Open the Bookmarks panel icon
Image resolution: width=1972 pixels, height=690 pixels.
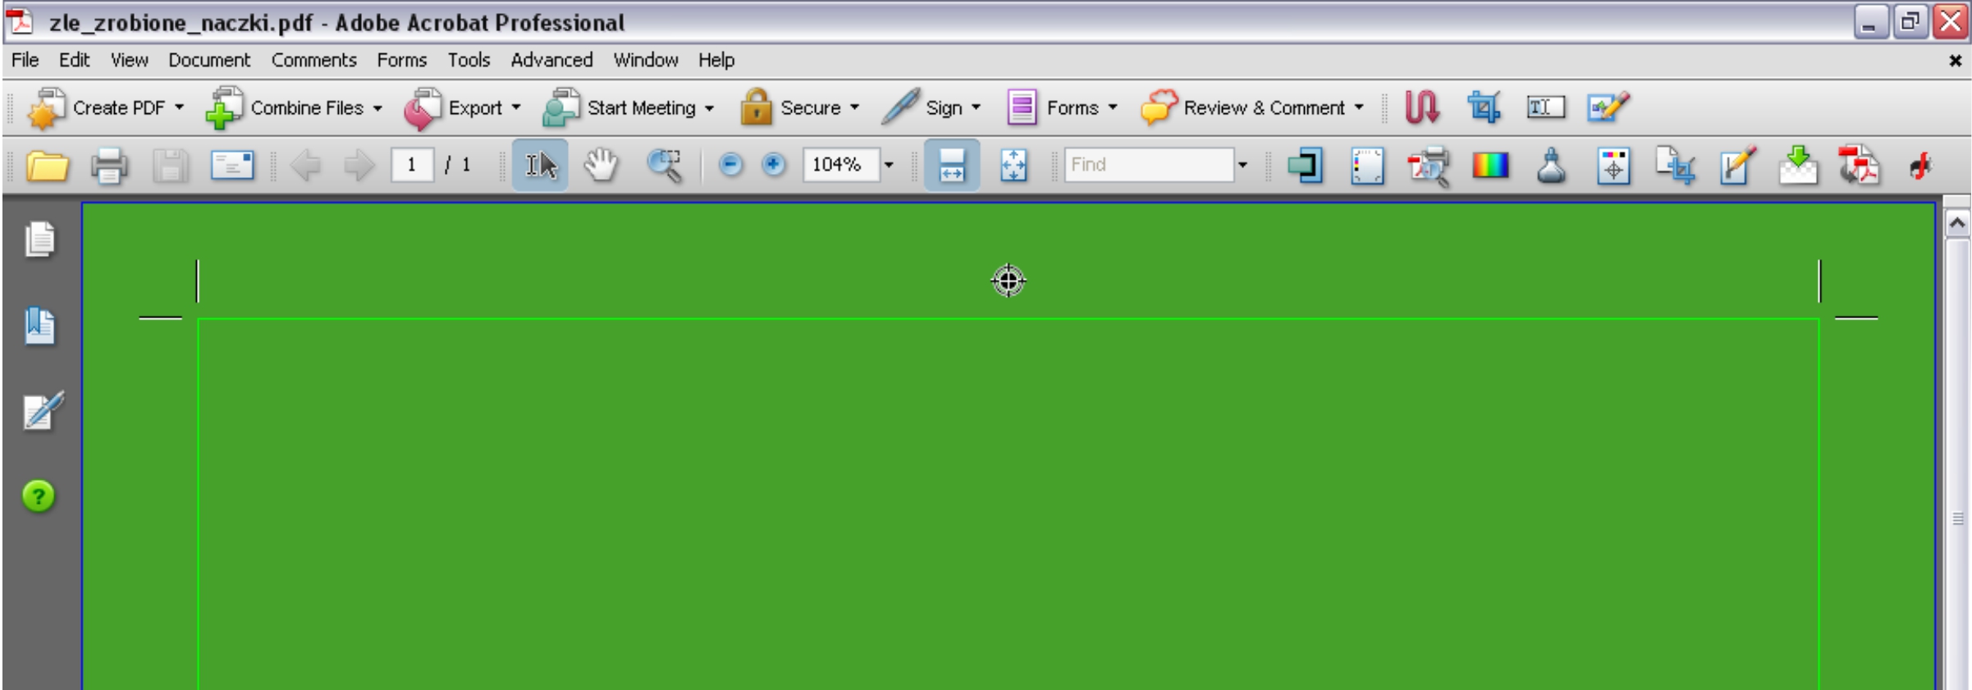click(x=39, y=327)
